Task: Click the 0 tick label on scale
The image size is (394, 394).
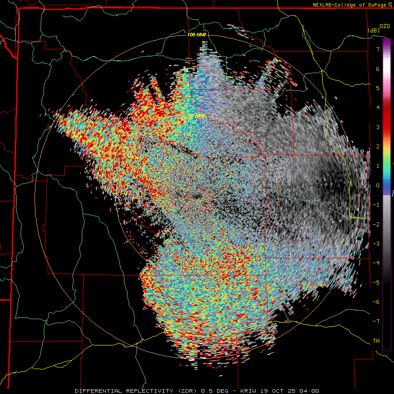Action: point(378,186)
